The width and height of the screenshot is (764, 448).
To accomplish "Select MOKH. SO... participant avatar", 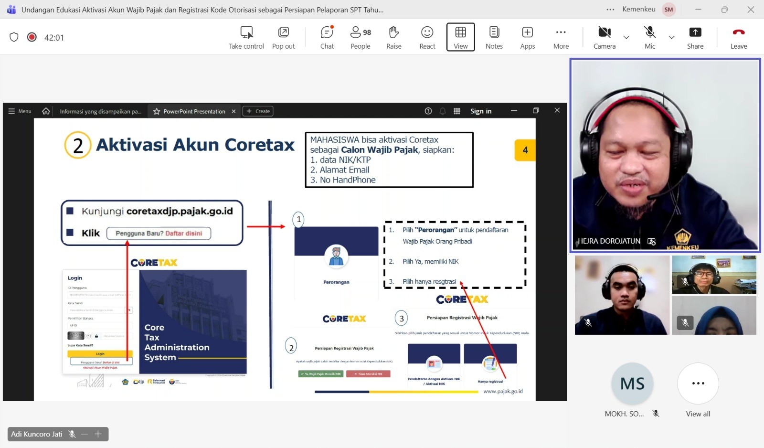I will click(632, 384).
